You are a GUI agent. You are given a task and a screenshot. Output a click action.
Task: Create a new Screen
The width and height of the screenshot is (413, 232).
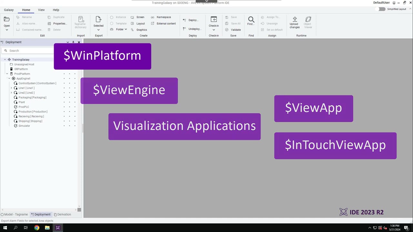(137, 17)
